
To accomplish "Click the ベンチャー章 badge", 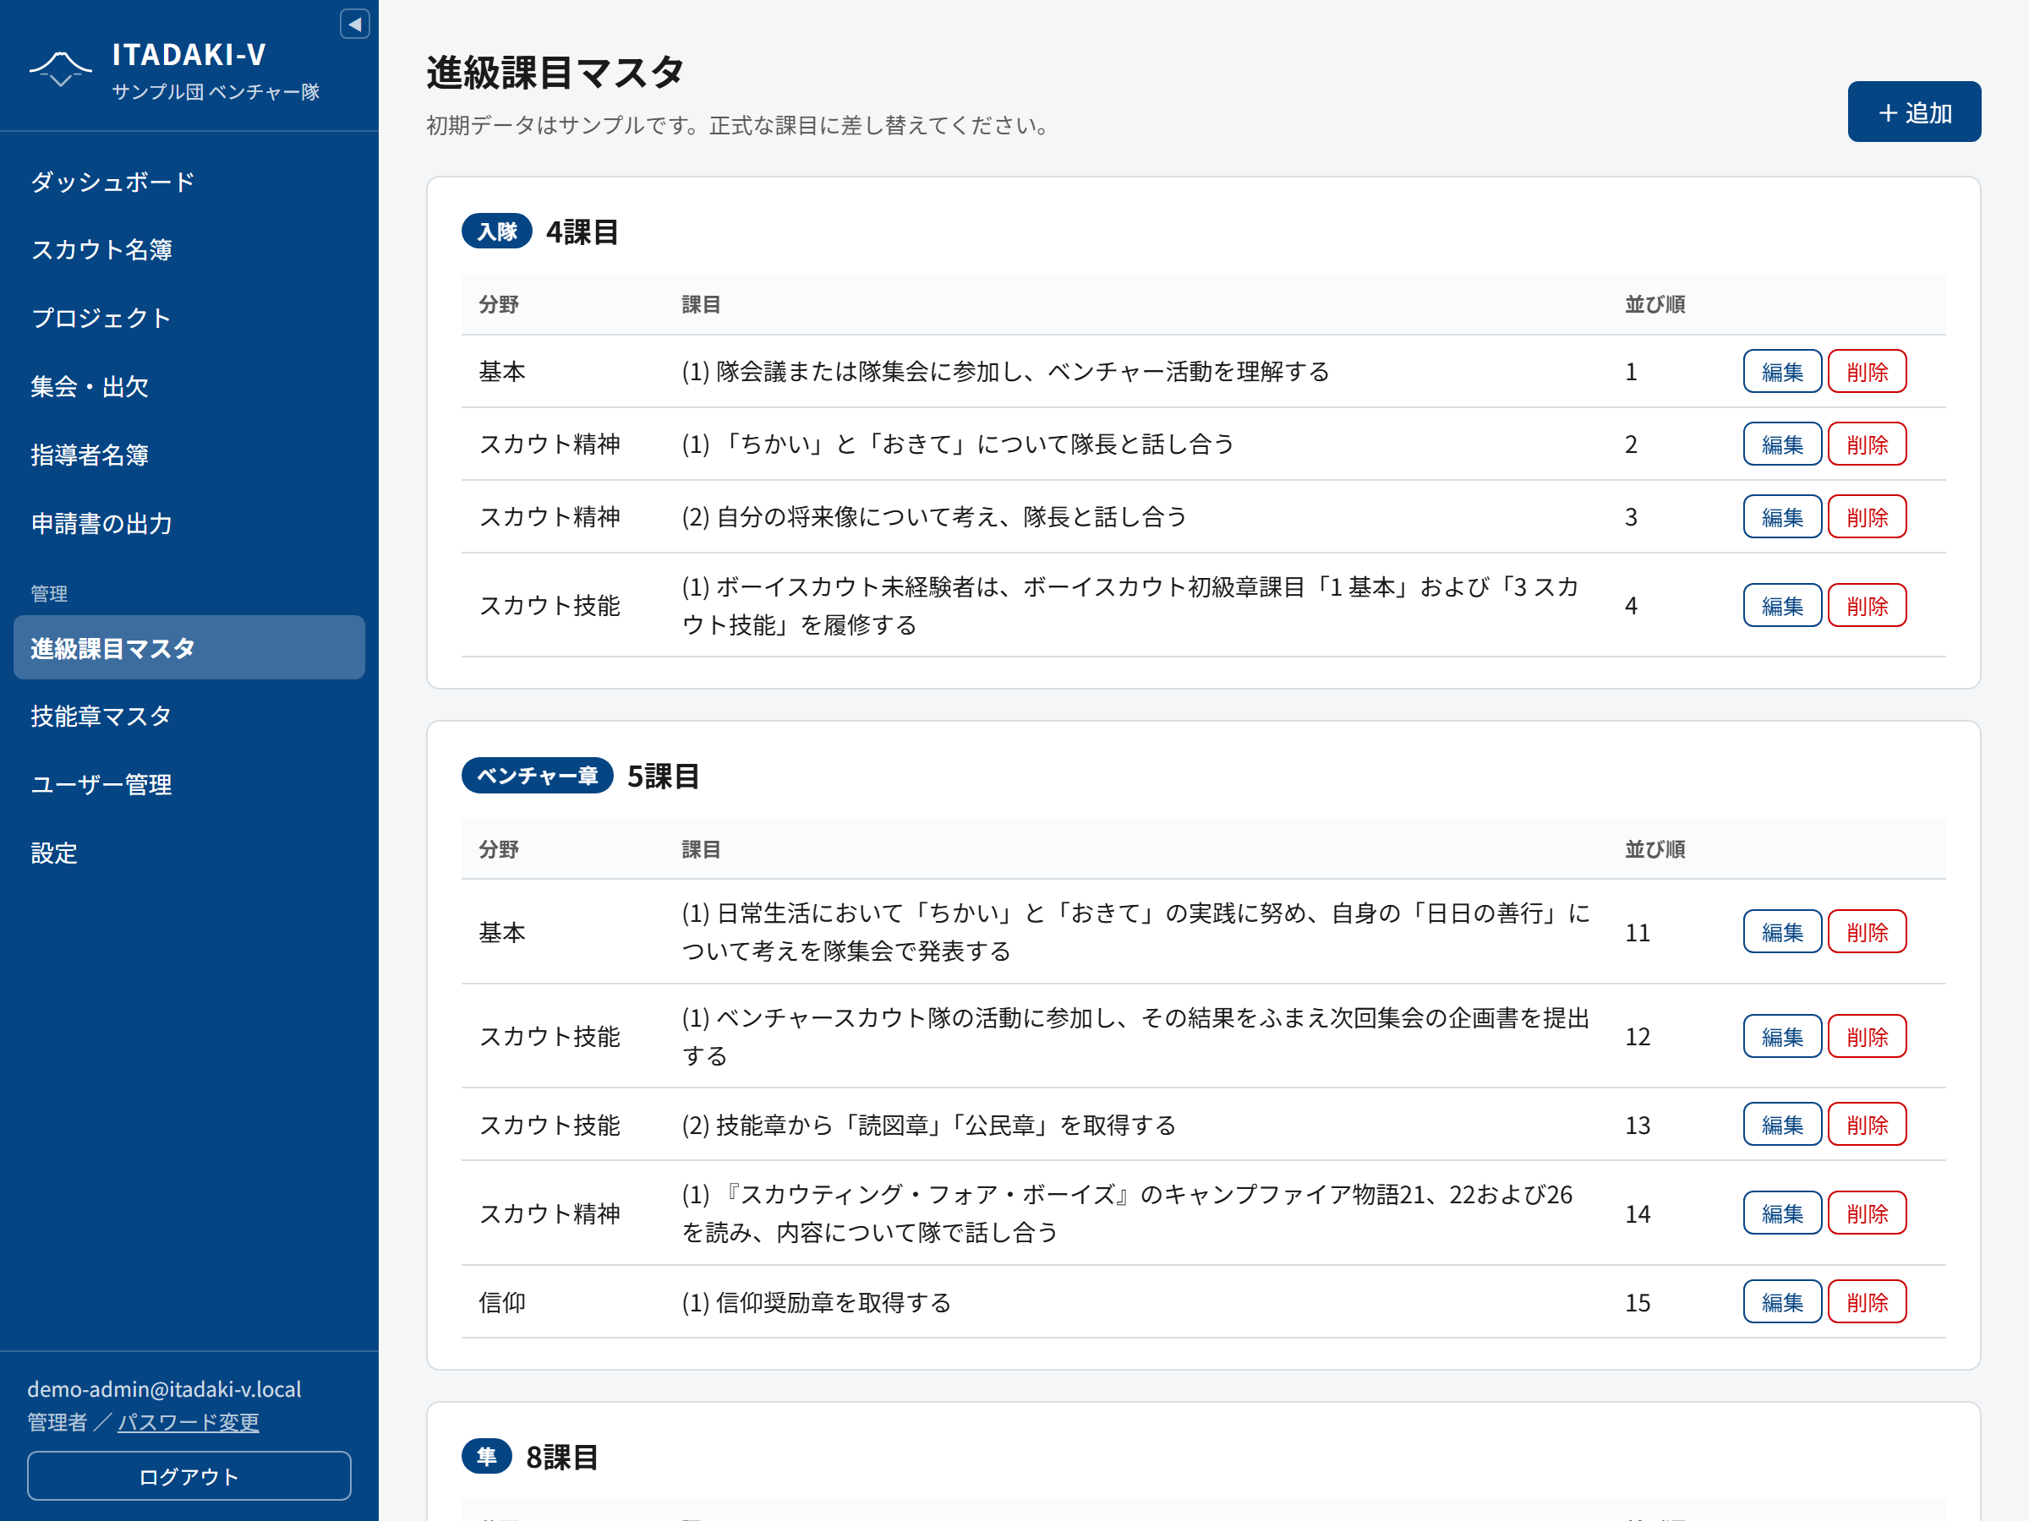I will click(537, 776).
